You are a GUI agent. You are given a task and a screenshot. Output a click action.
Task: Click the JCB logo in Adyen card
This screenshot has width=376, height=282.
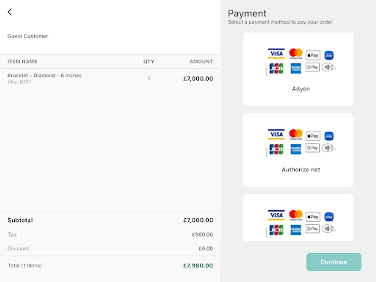coord(276,68)
